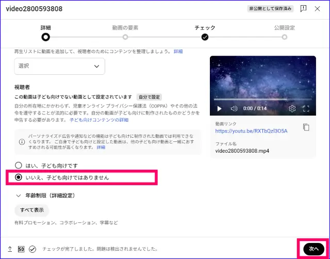The height and width of the screenshot is (259, 330).
Task: Enter fullscreen in video preview
Action: click(x=306, y=109)
